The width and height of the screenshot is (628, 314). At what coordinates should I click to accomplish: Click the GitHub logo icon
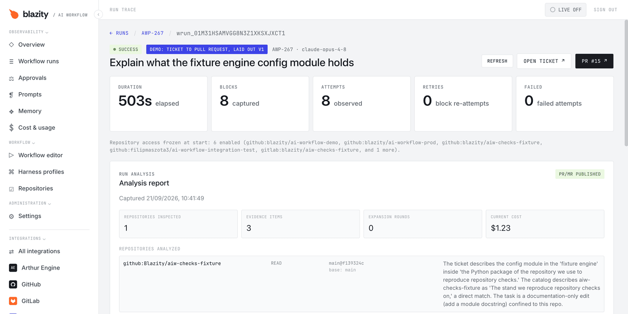[13, 285]
